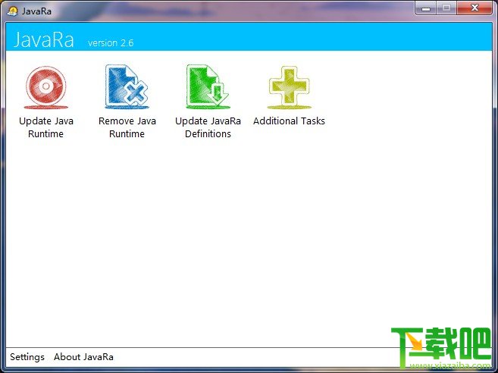Select the 'Update JavaRa Definitions' label
Viewport: 498px width, 373px height.
click(x=208, y=127)
